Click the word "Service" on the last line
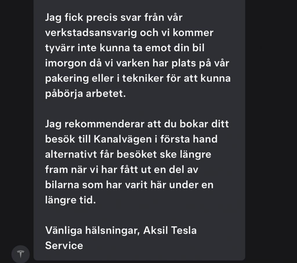Image resolution: width=297 pixels, height=263 pixels. tap(64, 246)
